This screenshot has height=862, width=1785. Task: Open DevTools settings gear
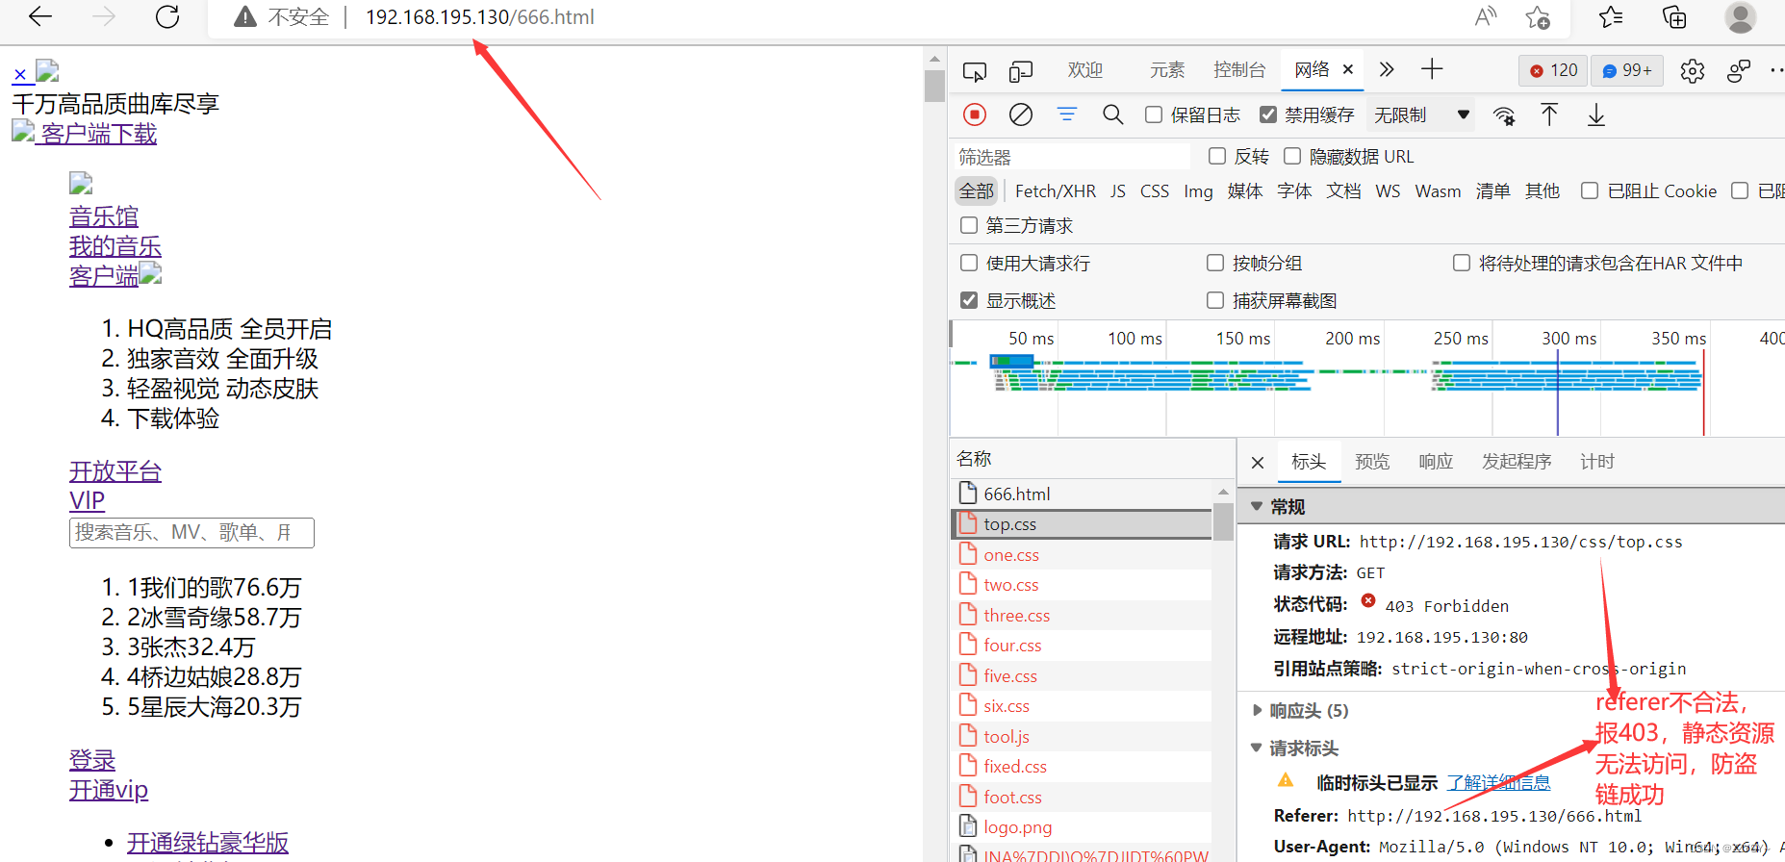[1693, 71]
